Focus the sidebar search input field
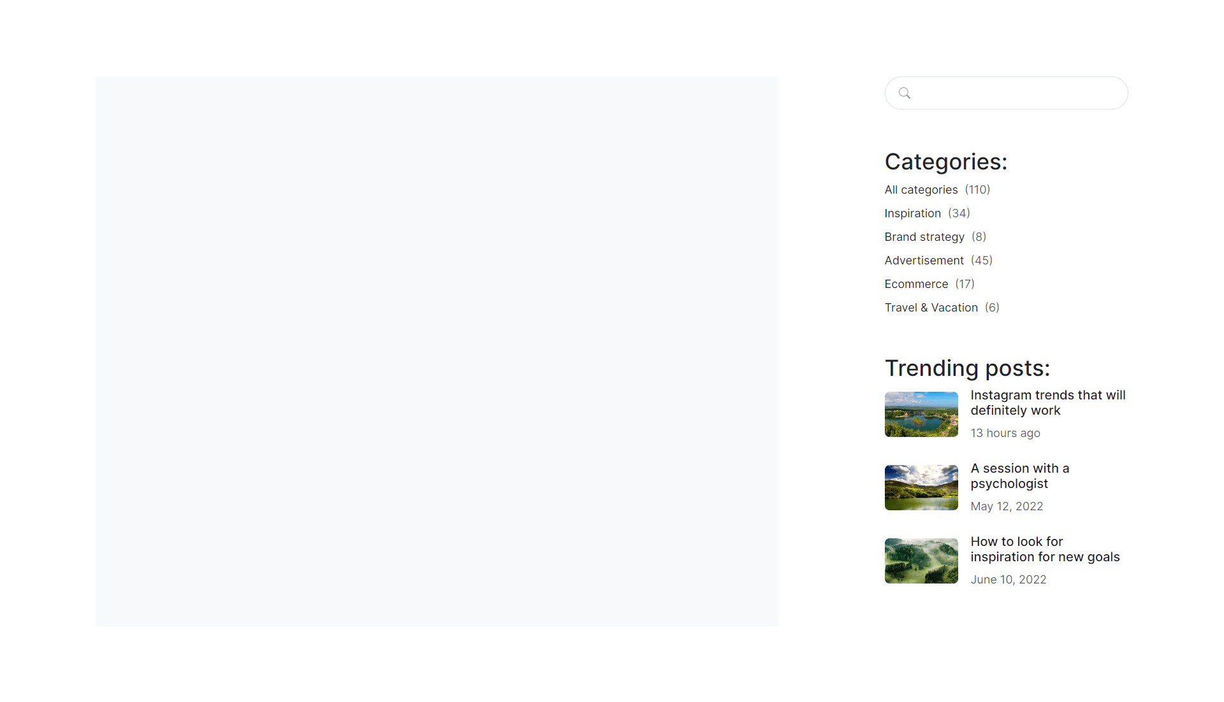 [x=1006, y=93]
